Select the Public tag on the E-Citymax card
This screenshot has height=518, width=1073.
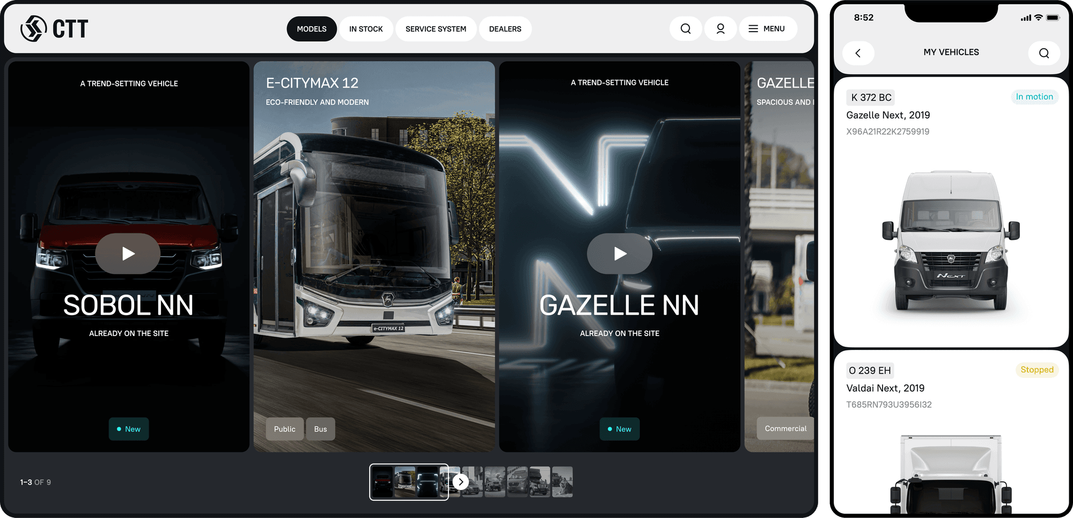[285, 429]
